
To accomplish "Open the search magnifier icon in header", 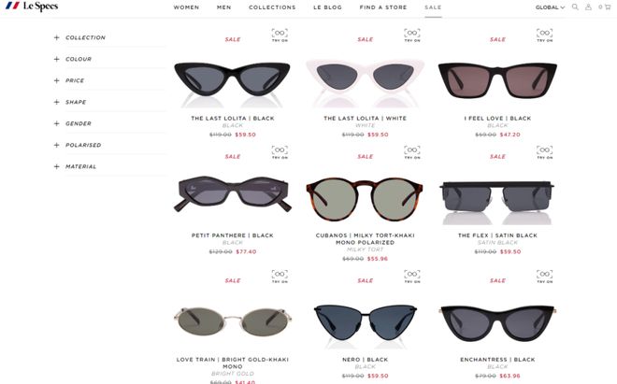I will pyautogui.click(x=575, y=7).
